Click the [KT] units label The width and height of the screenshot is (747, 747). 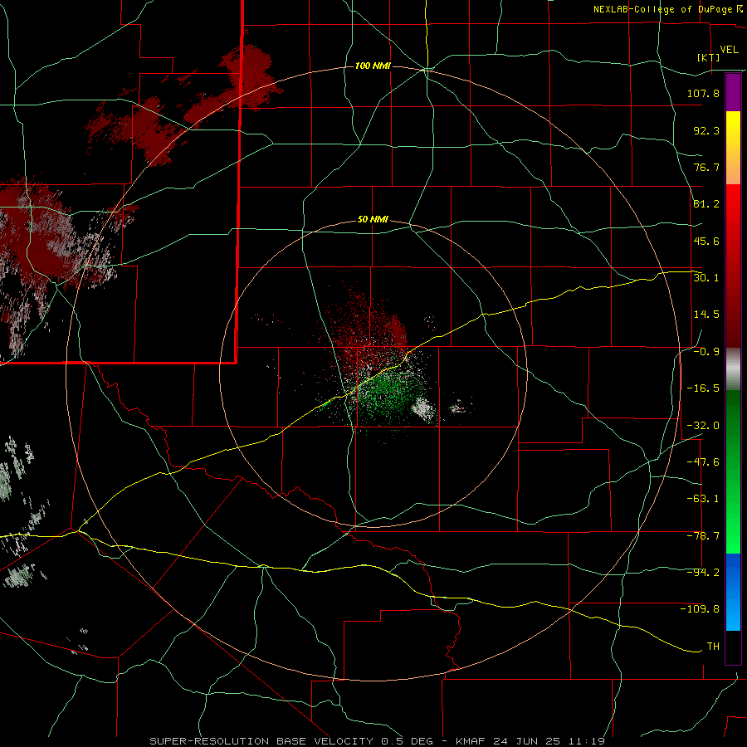coord(708,57)
